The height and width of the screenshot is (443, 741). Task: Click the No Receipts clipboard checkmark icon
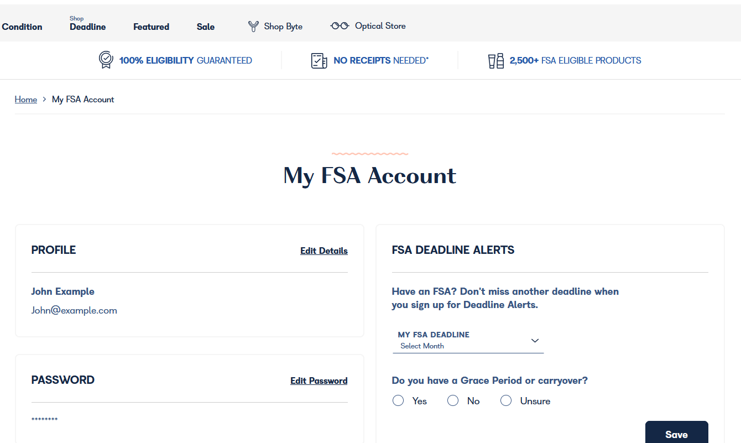point(319,60)
